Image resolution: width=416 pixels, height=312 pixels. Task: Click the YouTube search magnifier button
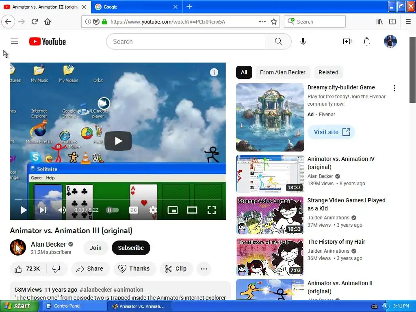coord(278,41)
